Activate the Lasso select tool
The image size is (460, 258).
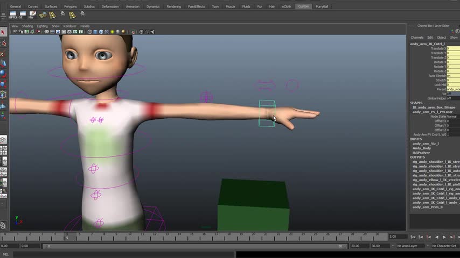[x=3, y=44]
